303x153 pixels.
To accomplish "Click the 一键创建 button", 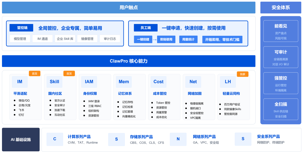I will point(143,39).
